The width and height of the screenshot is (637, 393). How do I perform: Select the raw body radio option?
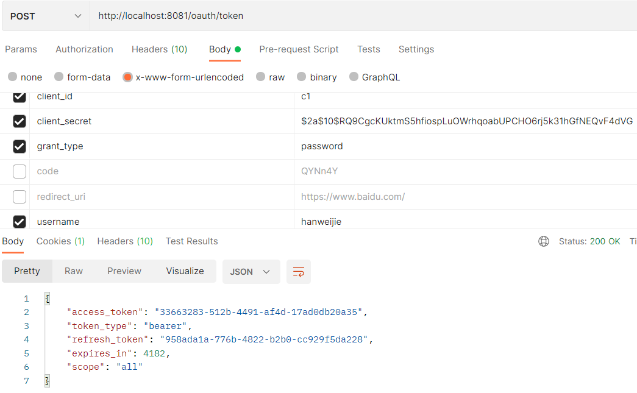(260, 77)
